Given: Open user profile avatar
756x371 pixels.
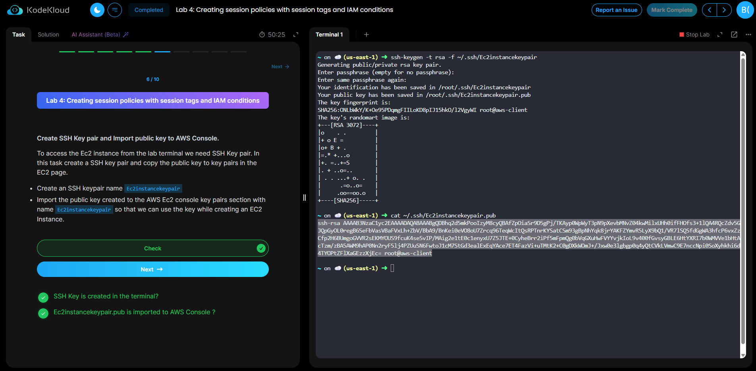Looking at the screenshot, I should tap(745, 10).
